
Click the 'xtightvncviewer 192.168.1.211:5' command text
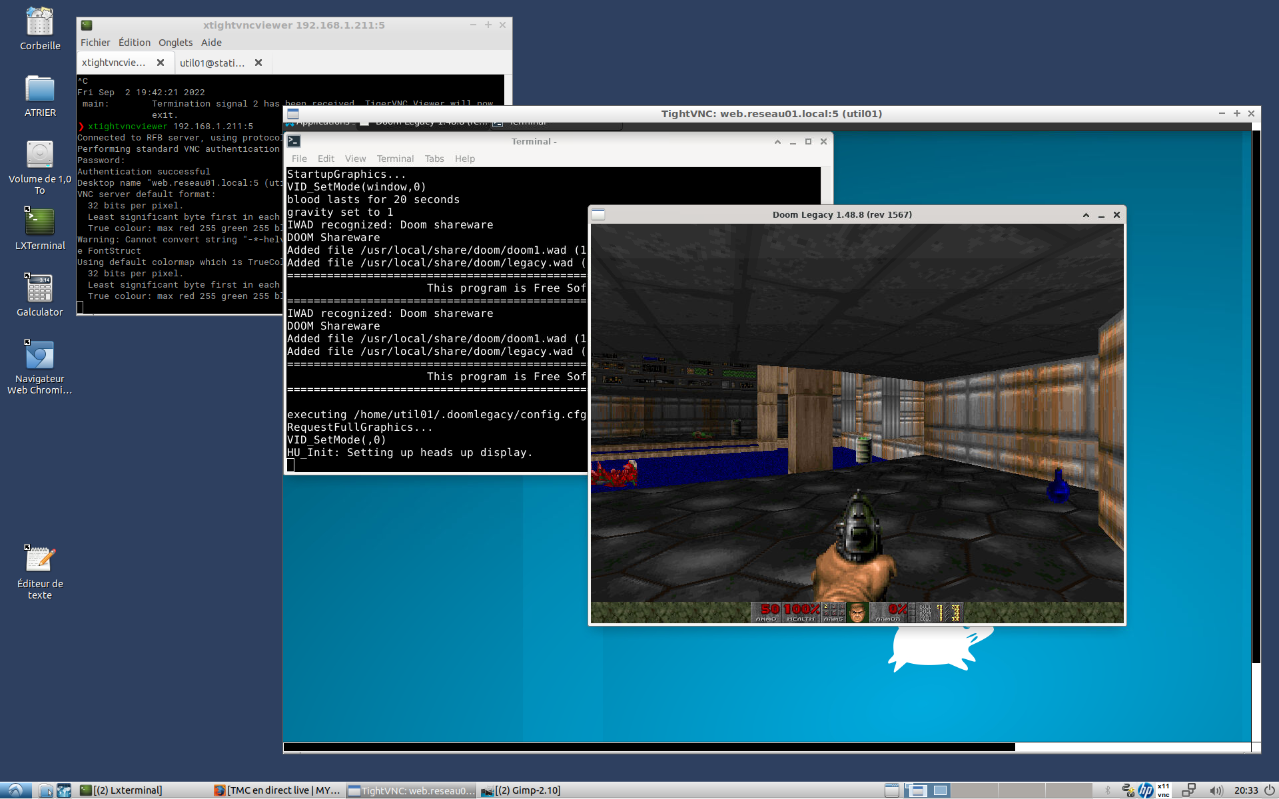[x=171, y=127]
